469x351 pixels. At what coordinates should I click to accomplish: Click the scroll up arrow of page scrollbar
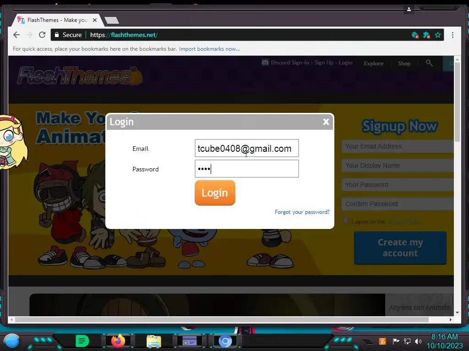coord(457,59)
